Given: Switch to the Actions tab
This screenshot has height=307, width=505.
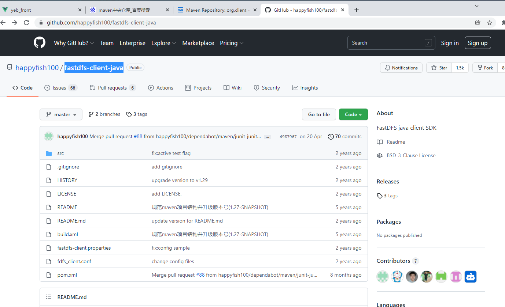Looking at the screenshot, I should [x=161, y=88].
